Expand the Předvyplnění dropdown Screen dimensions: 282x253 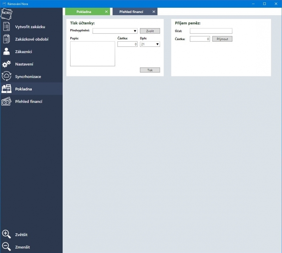[115, 31]
